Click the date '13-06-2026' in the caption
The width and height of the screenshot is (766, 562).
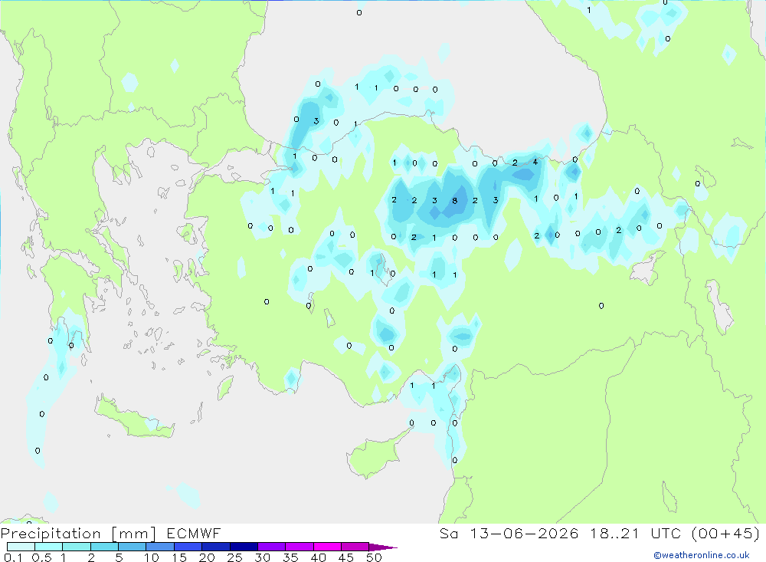[x=524, y=533]
